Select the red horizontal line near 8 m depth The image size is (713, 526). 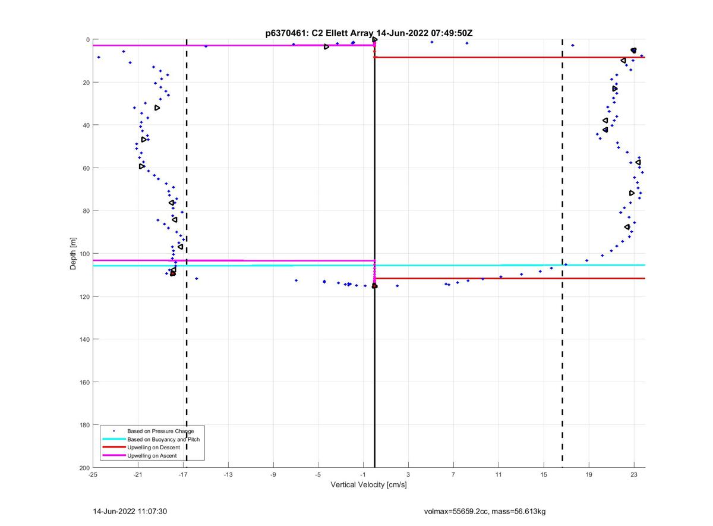510,57
